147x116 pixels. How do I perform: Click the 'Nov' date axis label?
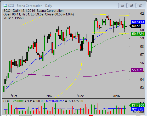click(x=49, y=96)
